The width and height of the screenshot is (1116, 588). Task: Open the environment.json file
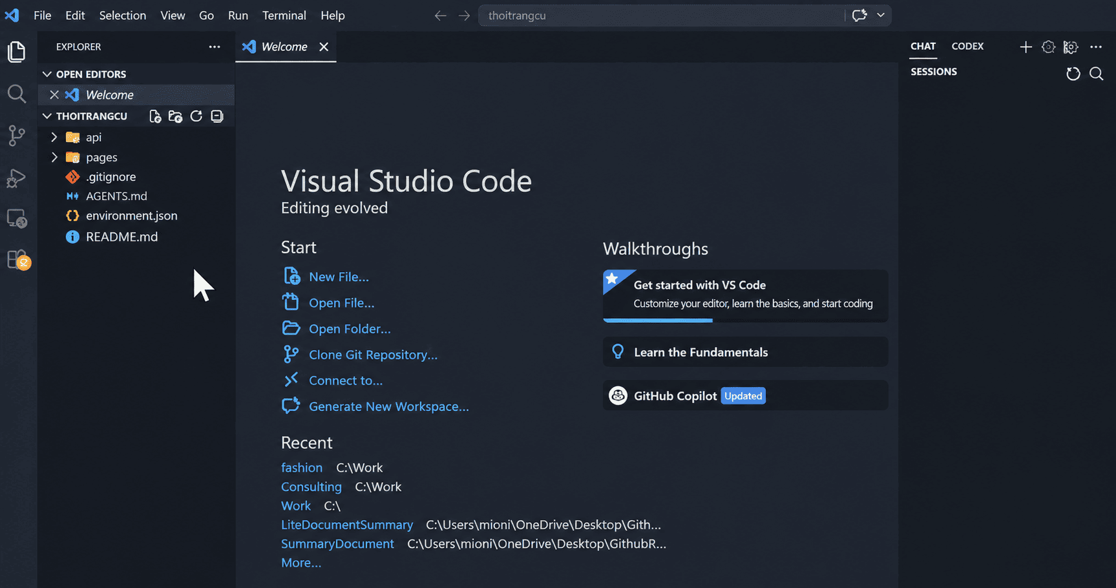(x=132, y=216)
